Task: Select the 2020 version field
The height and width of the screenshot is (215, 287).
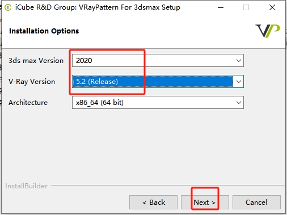Action: coord(158,61)
